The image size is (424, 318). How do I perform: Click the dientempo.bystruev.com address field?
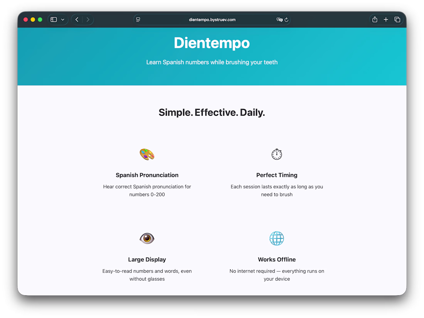coord(212,20)
